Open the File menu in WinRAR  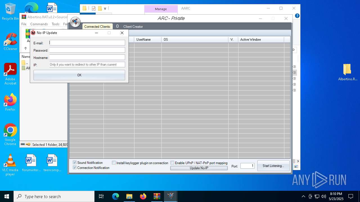click(x=24, y=24)
